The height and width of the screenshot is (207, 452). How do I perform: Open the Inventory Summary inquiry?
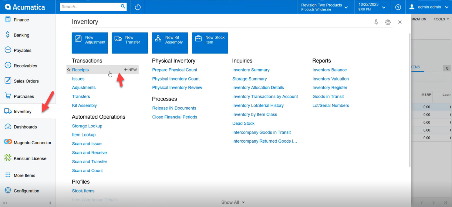click(251, 70)
